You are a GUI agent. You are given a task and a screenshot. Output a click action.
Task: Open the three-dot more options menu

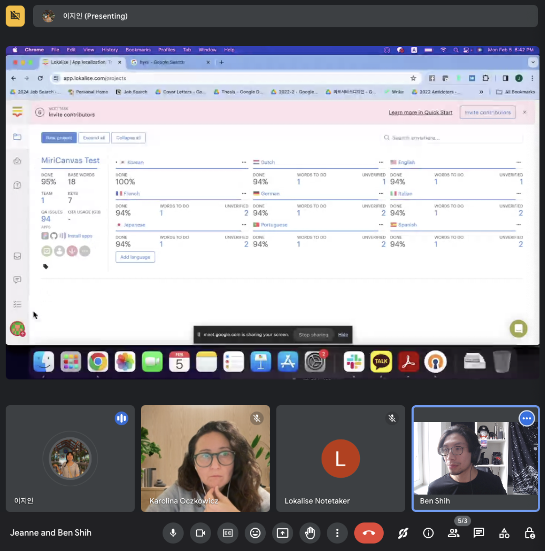pos(337,533)
